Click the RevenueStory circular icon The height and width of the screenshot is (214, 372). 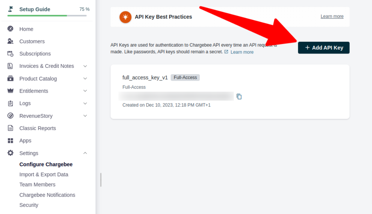click(10, 116)
